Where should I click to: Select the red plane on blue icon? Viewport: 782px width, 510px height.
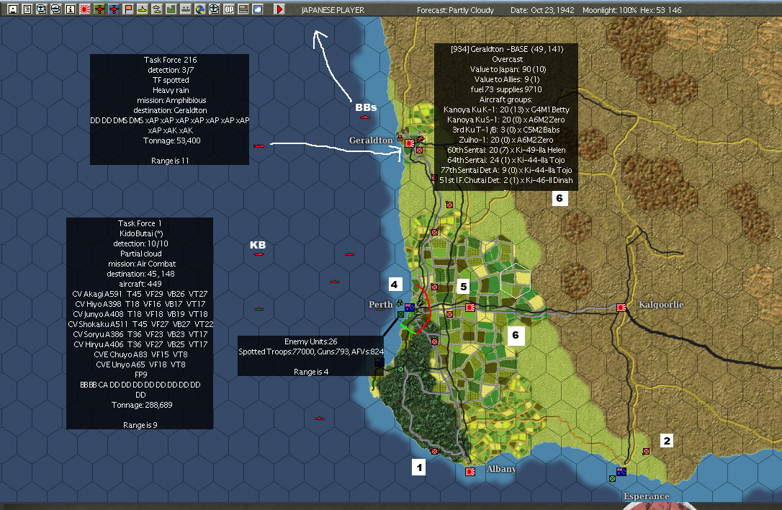[114, 9]
